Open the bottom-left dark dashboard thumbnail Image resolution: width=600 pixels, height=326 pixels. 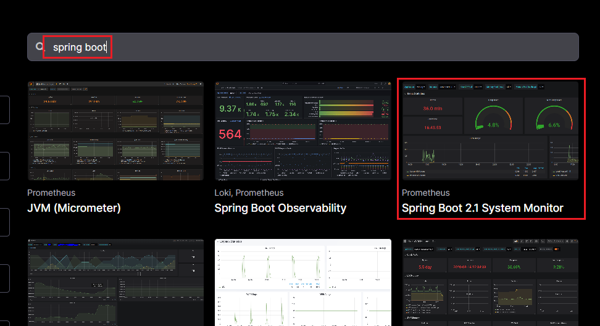tap(115, 283)
